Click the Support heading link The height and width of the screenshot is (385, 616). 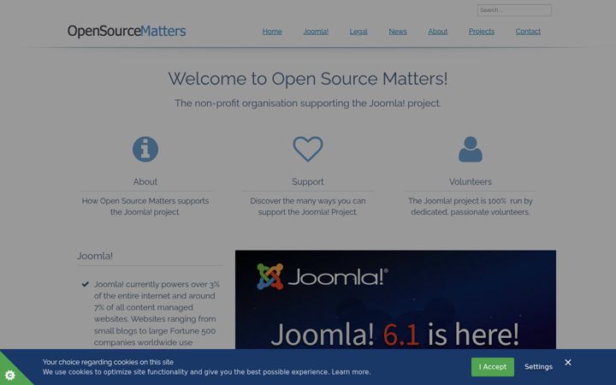(x=308, y=181)
